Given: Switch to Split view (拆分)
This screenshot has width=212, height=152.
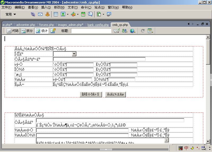Looking at the screenshot, I should (x=27, y=31).
